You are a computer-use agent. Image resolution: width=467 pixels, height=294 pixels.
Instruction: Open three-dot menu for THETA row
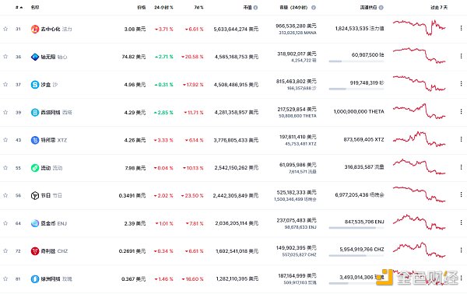(461, 111)
